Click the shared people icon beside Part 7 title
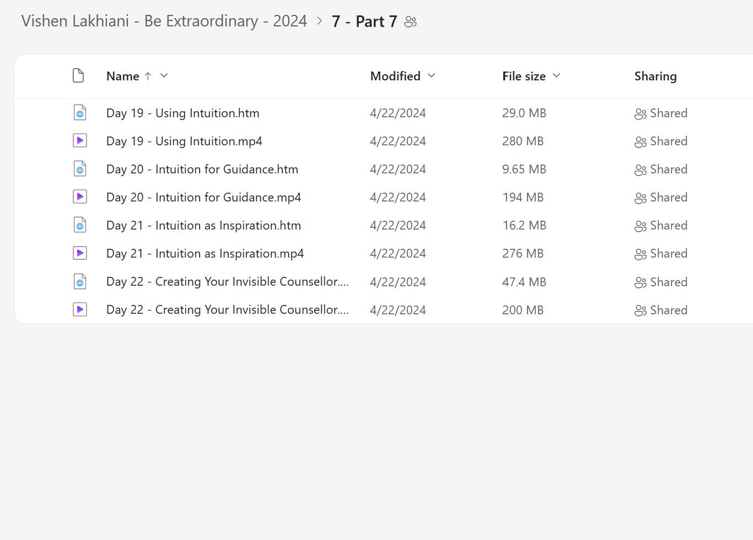This screenshot has width=753, height=540. click(411, 22)
